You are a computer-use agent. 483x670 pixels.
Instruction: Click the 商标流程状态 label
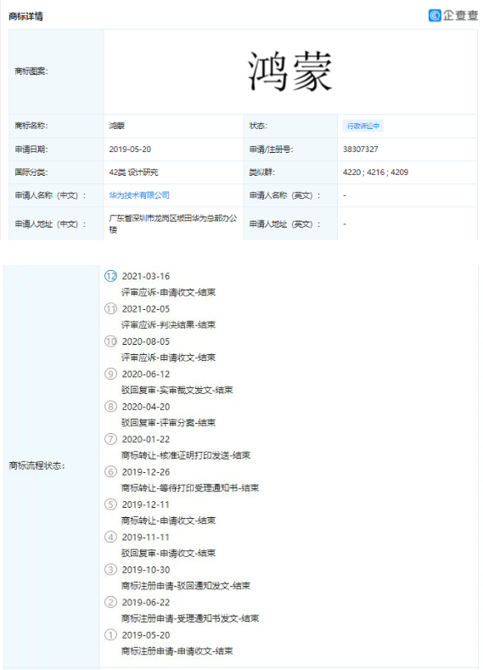click(x=37, y=465)
